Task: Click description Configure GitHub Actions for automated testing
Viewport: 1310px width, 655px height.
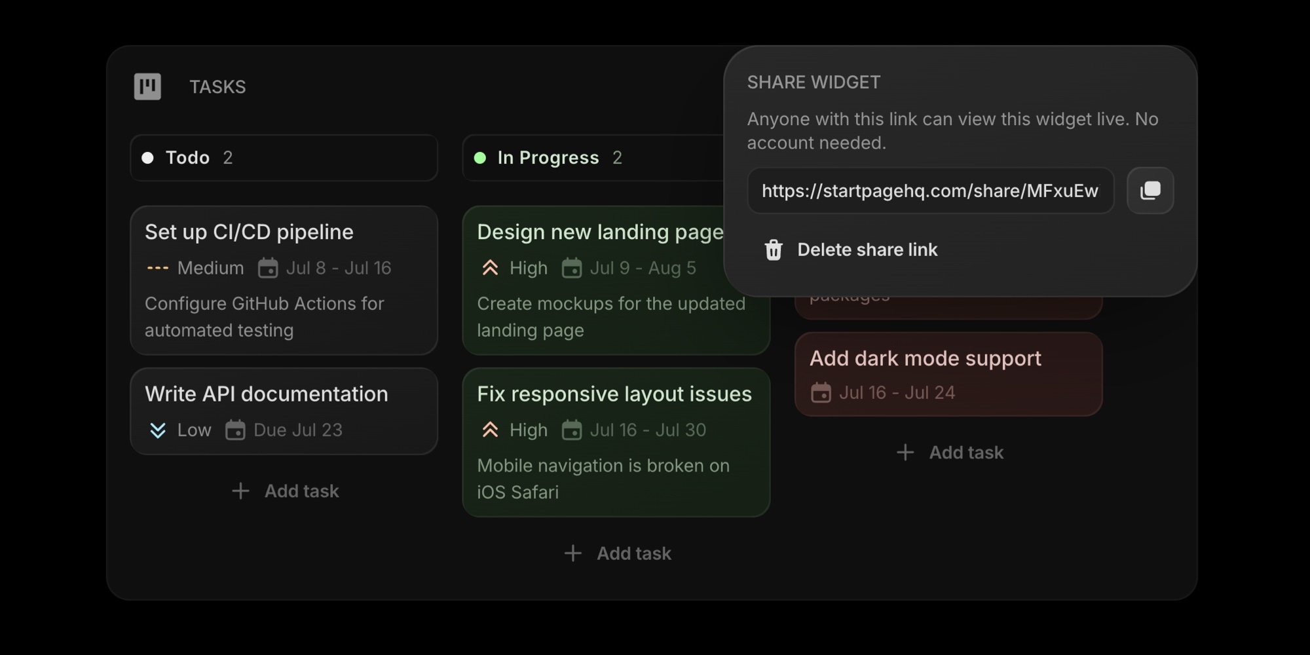Action: (264, 317)
